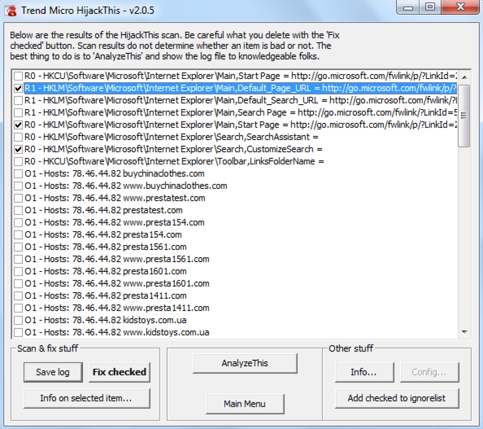483x429 pixels.
Task: Select the R1 Search Page row text
Action: coord(240,113)
